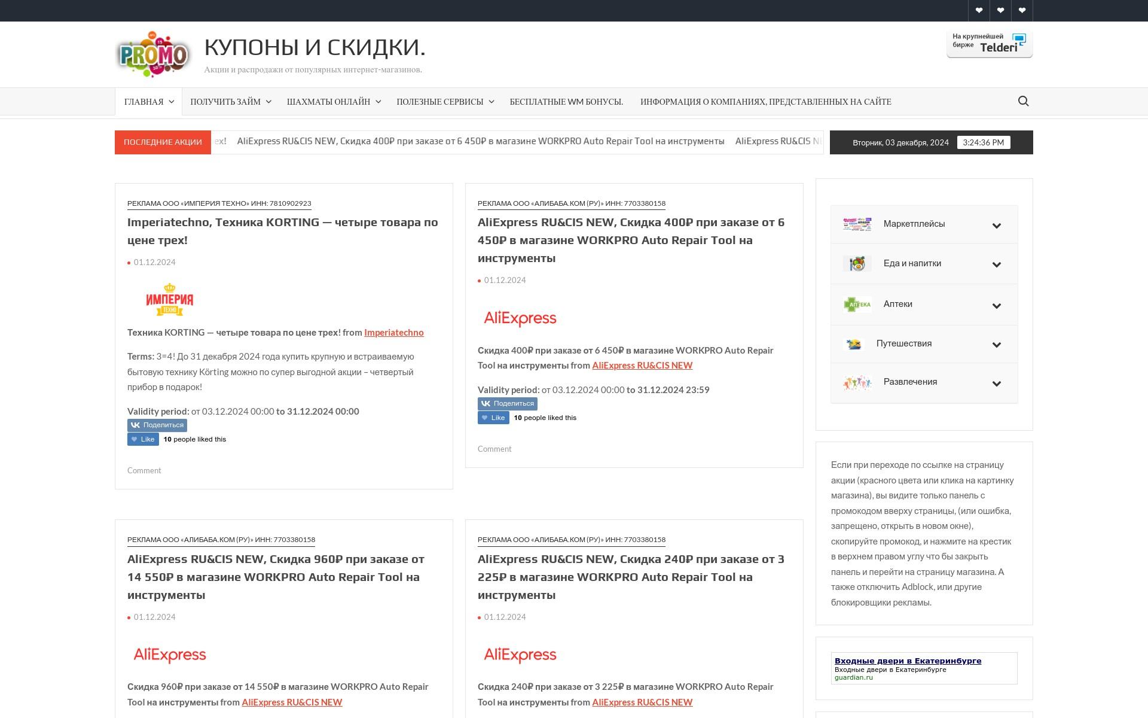The width and height of the screenshot is (1148, 718).
Task: Open the Бесплатные WM бонусы menu item
Action: point(566,102)
